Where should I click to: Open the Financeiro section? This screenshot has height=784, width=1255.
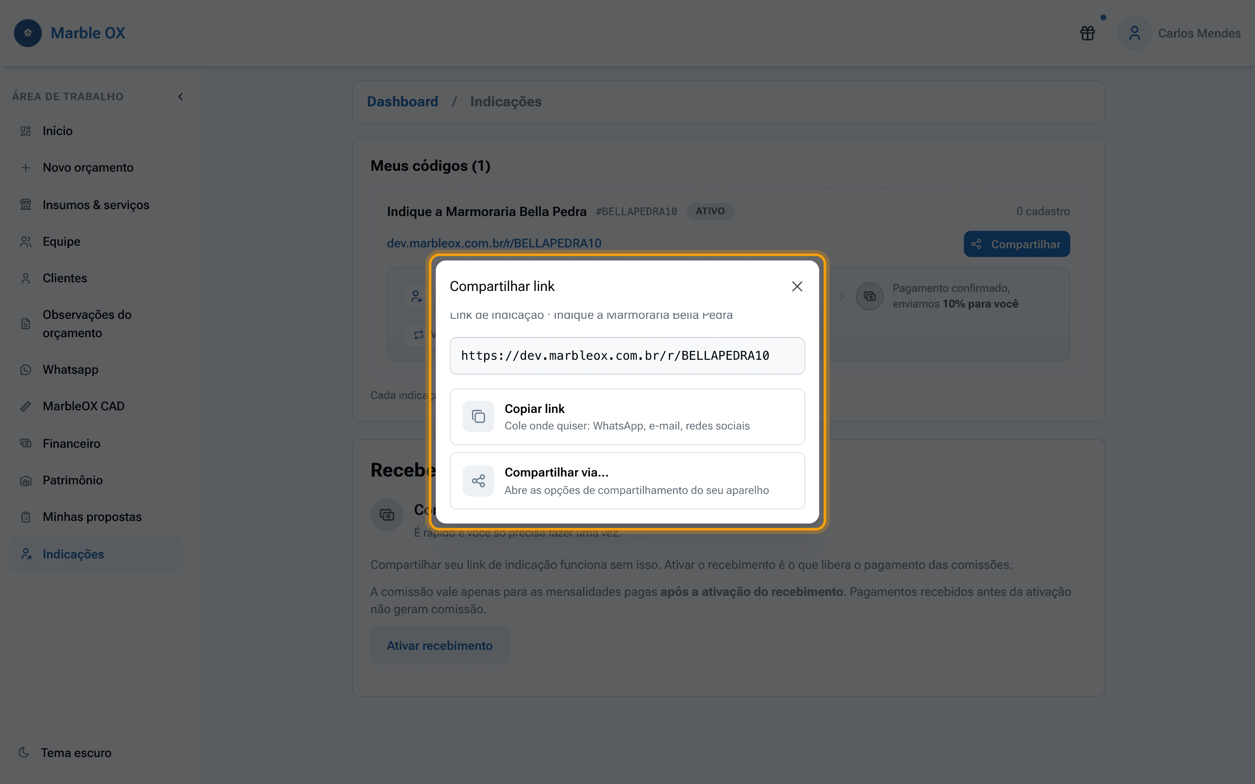click(96, 443)
